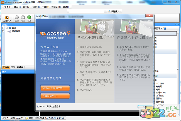
Task: Open the 文件(F) menu
Action: 8,7
